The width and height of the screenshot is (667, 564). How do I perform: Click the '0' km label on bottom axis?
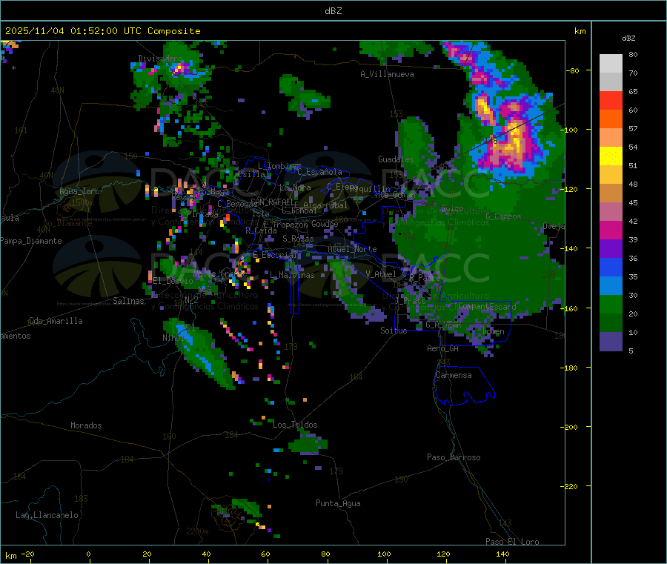click(88, 554)
